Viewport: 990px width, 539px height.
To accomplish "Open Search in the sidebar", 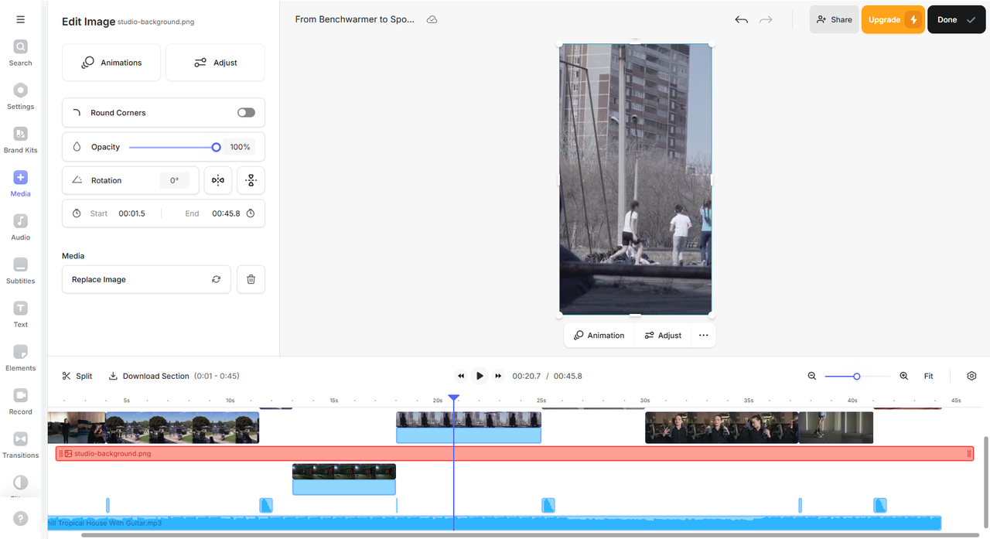I will coord(20,53).
